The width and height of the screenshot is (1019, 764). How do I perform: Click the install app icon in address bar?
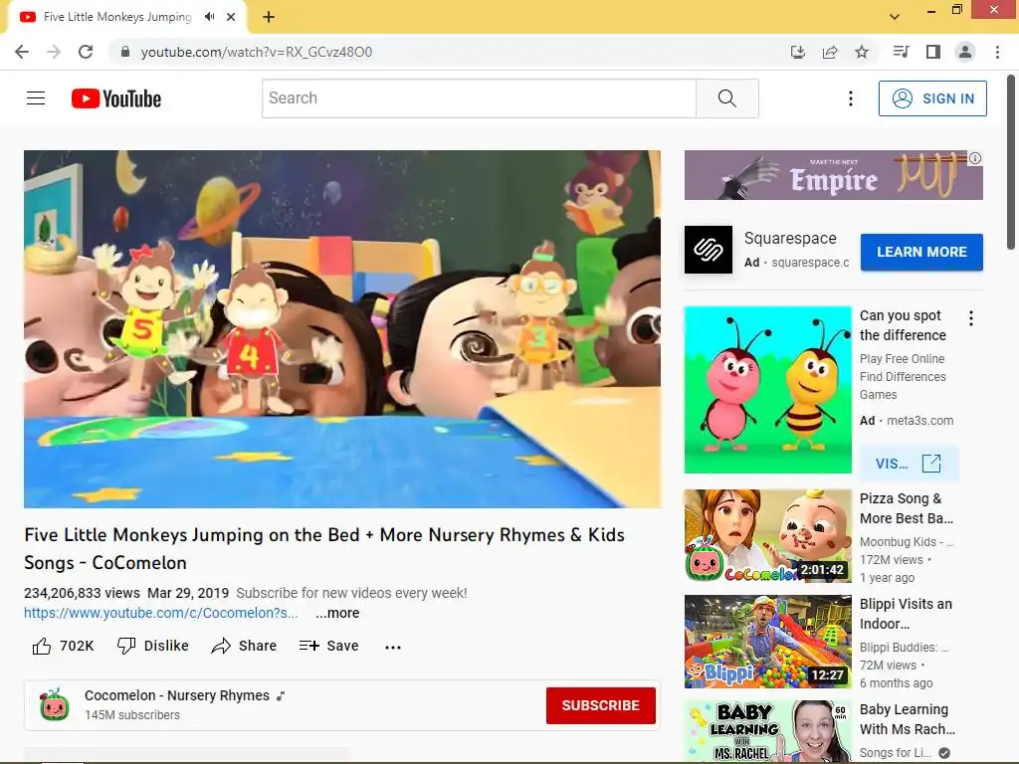798,52
